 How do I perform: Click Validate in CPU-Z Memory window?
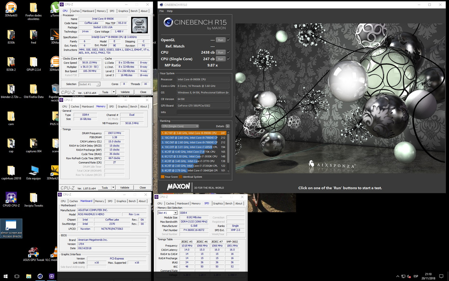[x=125, y=188]
